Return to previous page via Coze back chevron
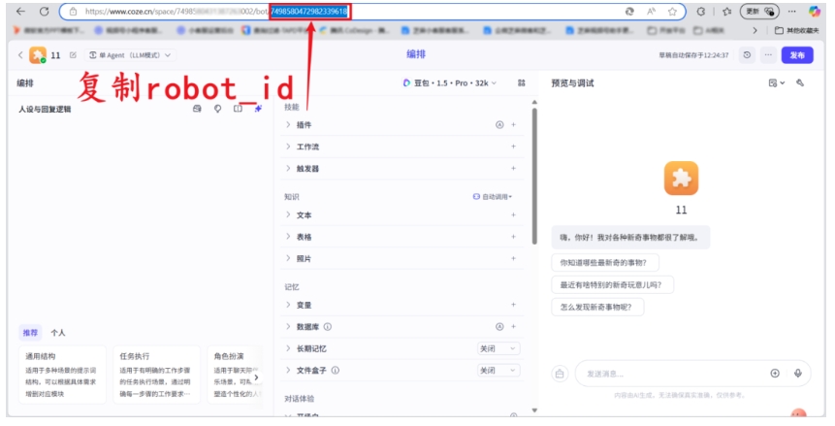This screenshot has height=426, width=835. pos(20,55)
